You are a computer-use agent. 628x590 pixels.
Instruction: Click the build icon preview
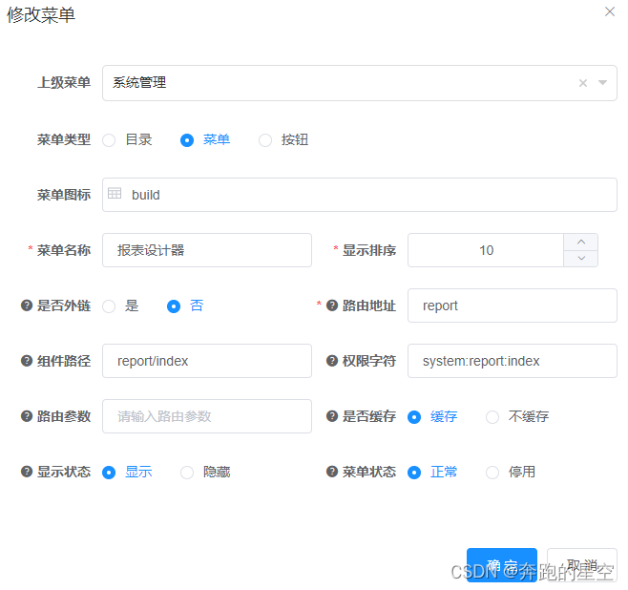[x=115, y=194]
